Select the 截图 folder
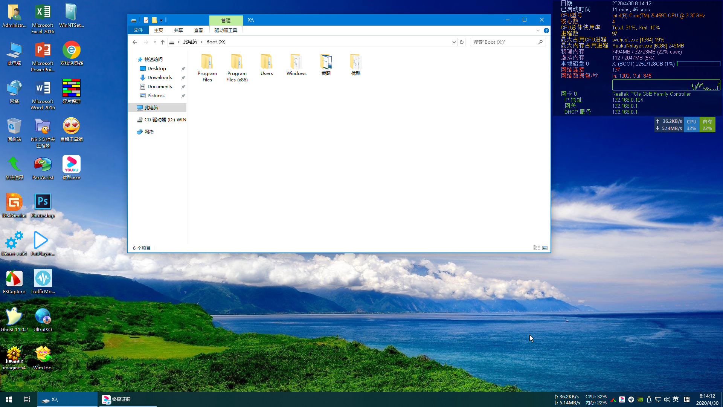The width and height of the screenshot is (723, 407). point(326,65)
